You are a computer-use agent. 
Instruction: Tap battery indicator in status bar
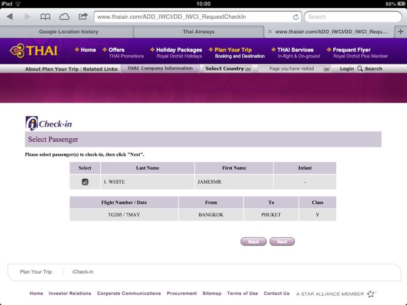[401, 4]
